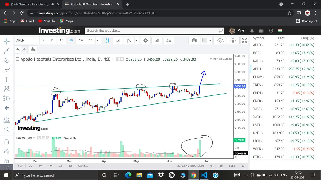321x180 pixels.
Task: Toggle log scale mode
Action: (x=220, y=166)
